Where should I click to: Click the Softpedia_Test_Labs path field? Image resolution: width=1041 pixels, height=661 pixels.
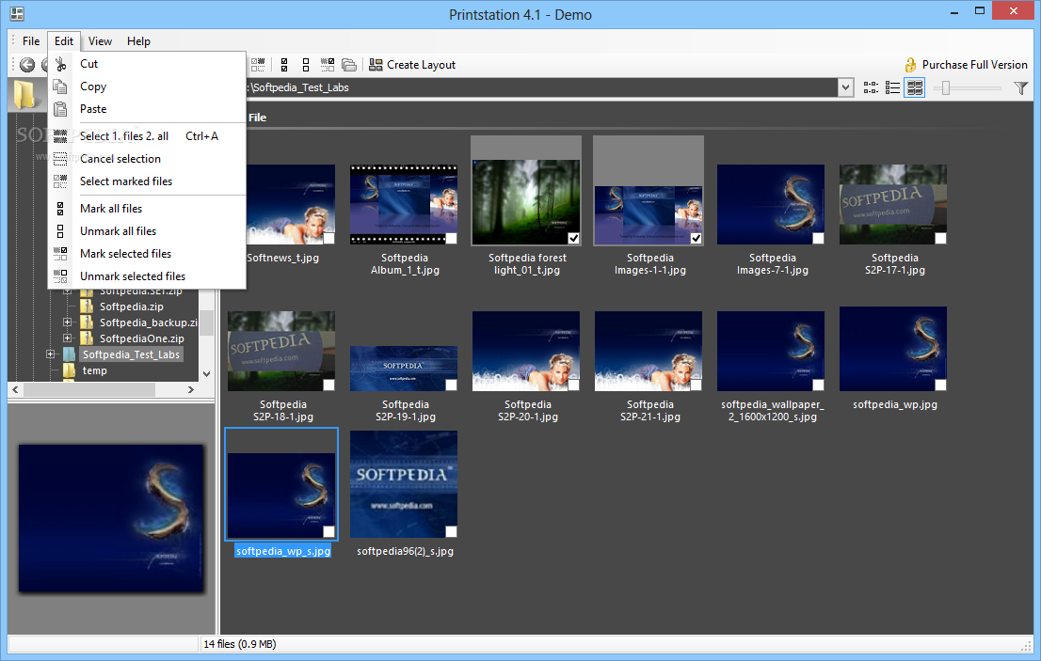pos(542,87)
